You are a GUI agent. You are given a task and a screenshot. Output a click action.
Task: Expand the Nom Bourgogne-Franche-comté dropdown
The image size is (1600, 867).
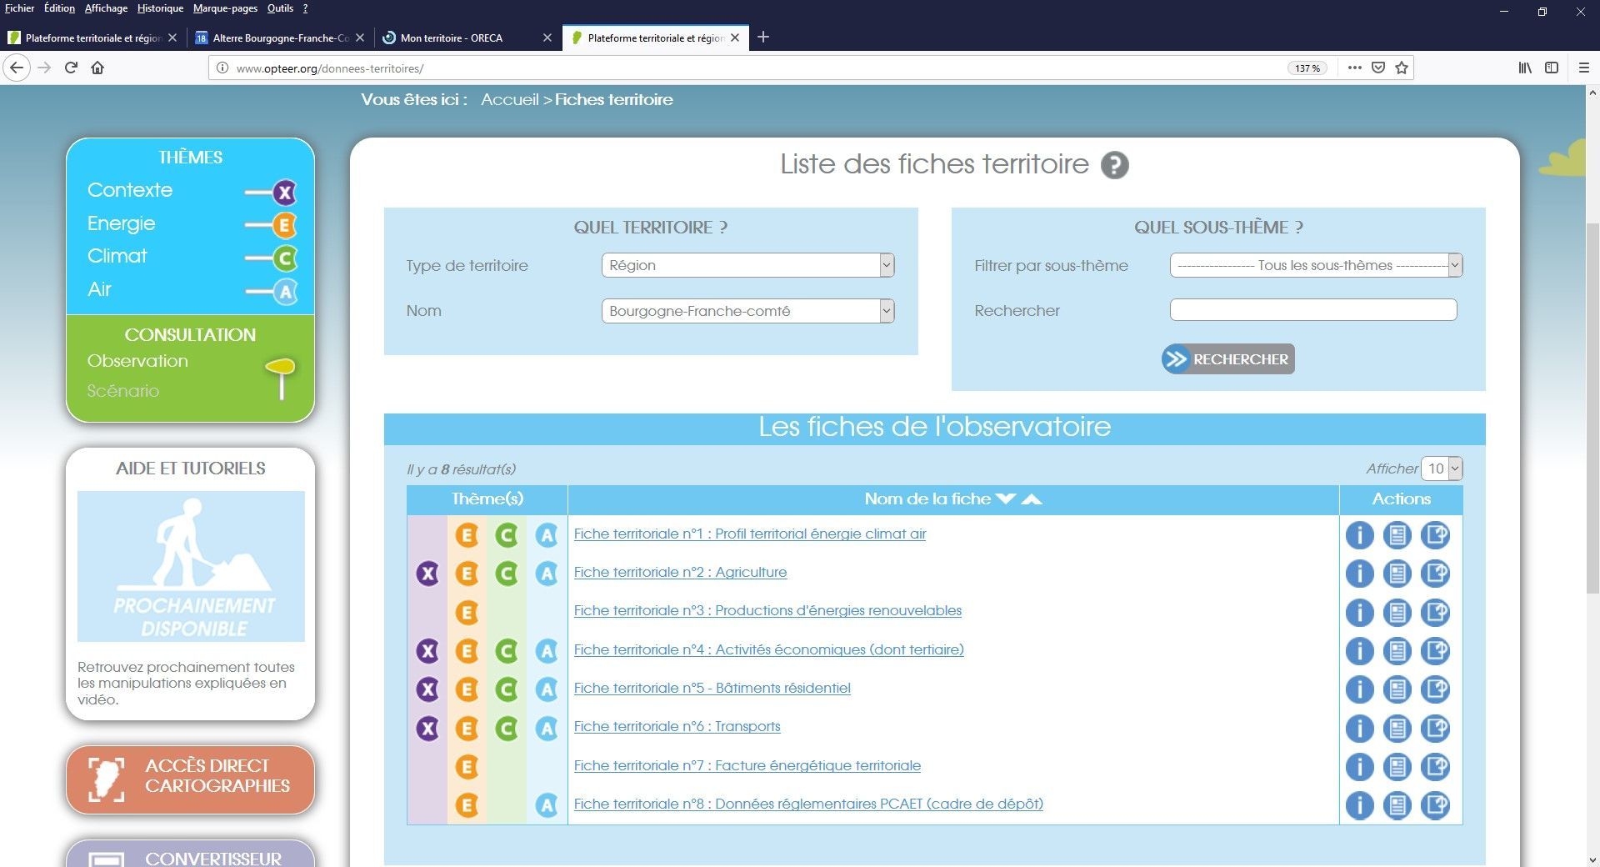pos(747,311)
